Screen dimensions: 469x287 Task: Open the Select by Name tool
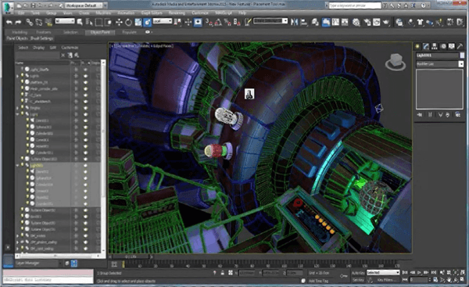click(x=89, y=22)
